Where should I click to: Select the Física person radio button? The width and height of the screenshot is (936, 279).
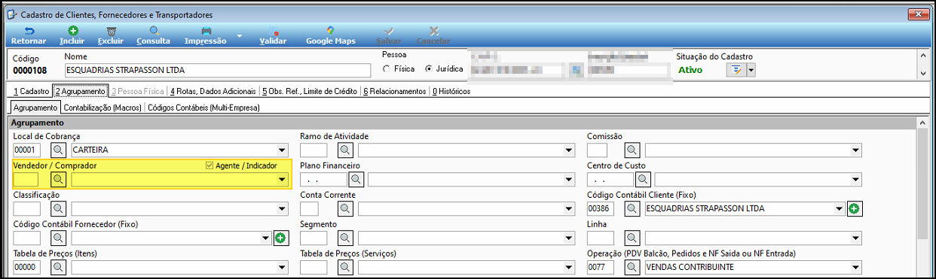coord(387,69)
